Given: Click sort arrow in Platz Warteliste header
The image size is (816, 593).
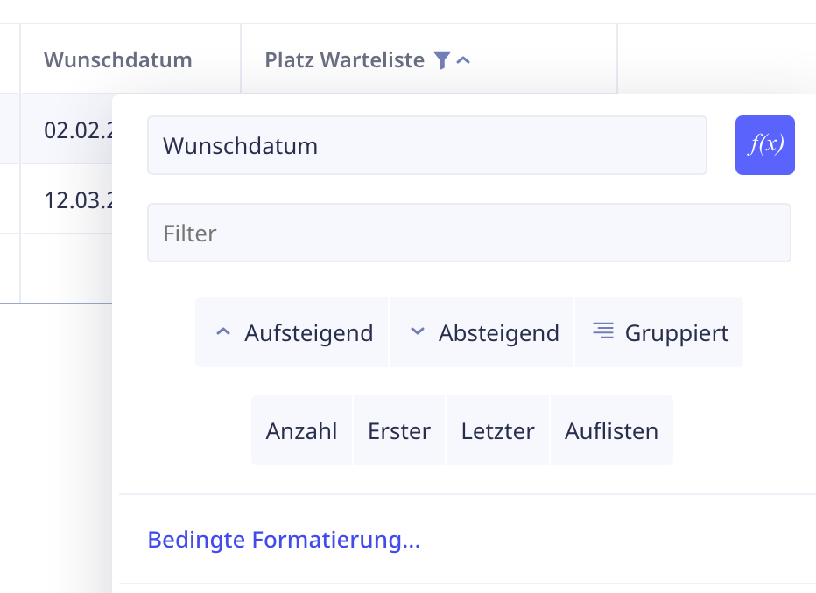Looking at the screenshot, I should 464,60.
